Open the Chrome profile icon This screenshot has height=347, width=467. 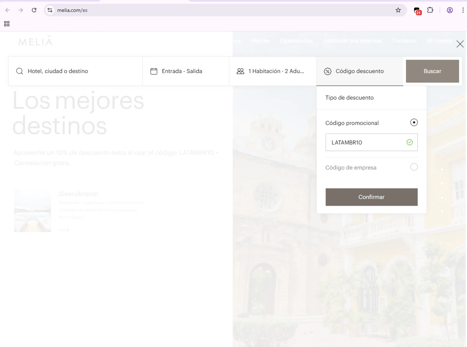(x=450, y=10)
